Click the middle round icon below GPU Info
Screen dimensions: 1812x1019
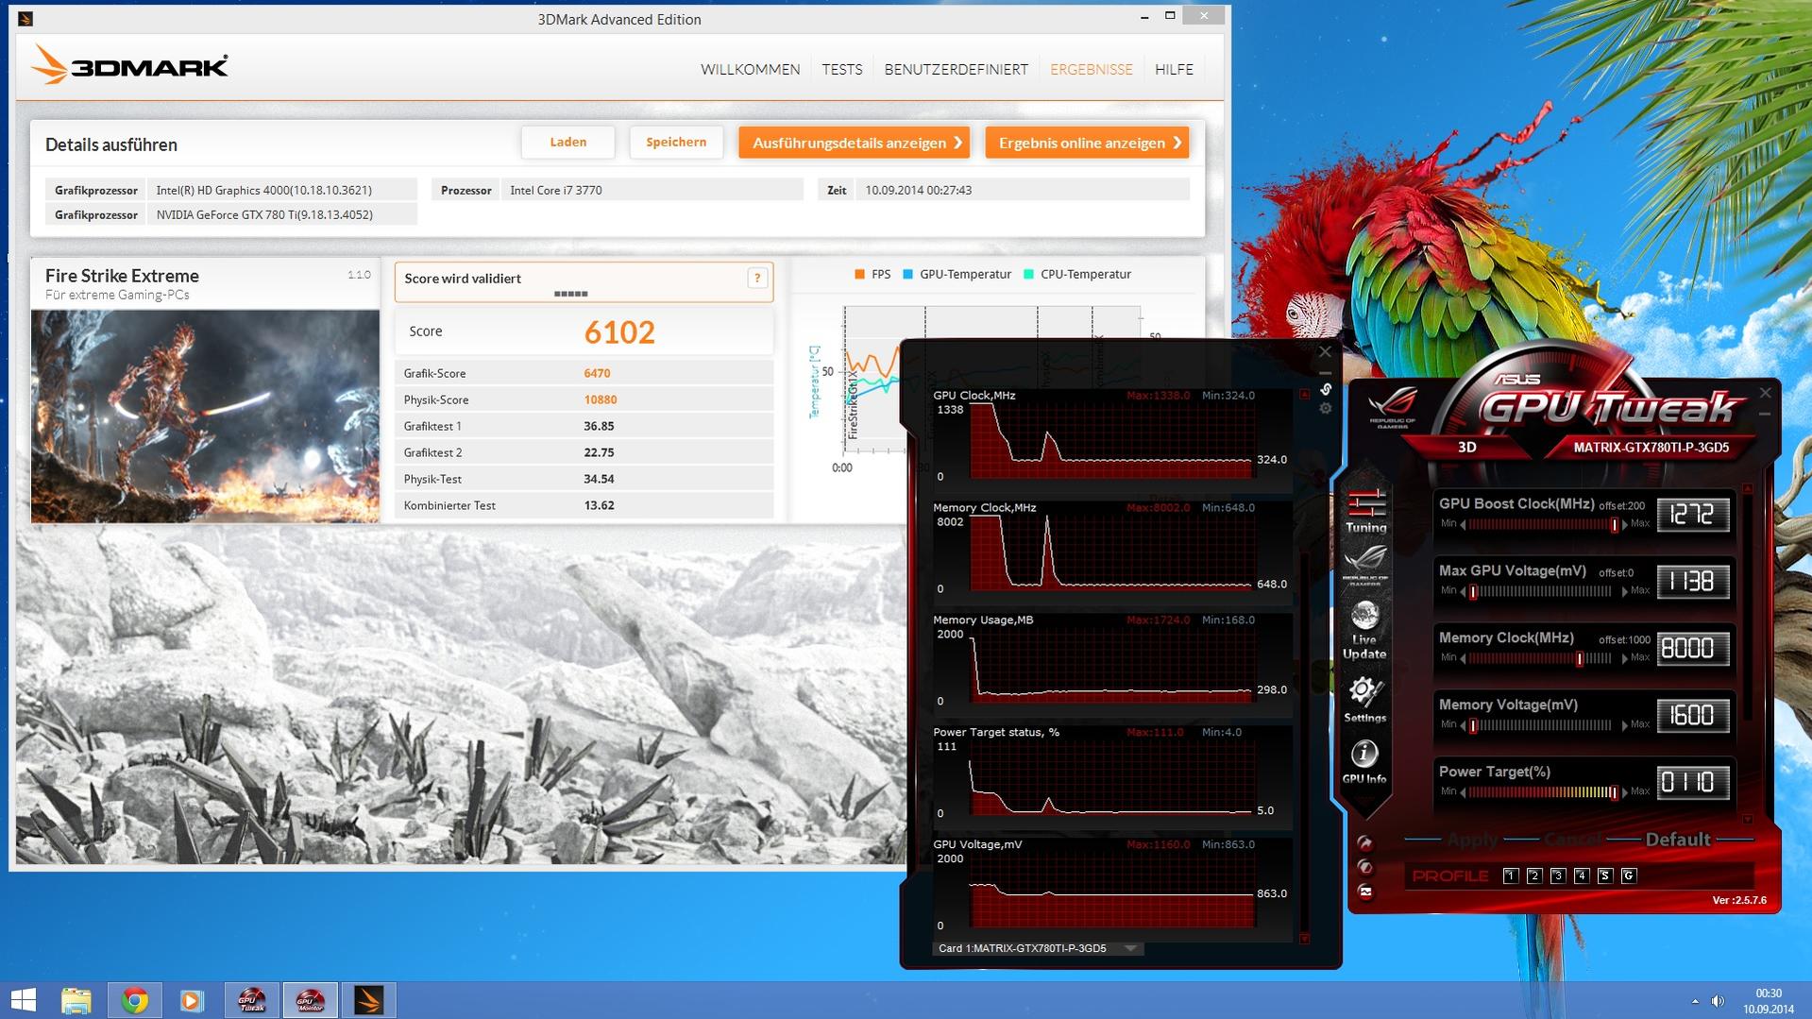coord(1364,867)
